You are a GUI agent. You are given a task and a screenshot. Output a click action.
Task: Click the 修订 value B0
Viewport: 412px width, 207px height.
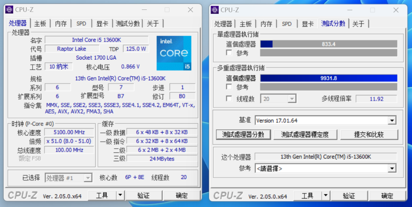point(182,96)
